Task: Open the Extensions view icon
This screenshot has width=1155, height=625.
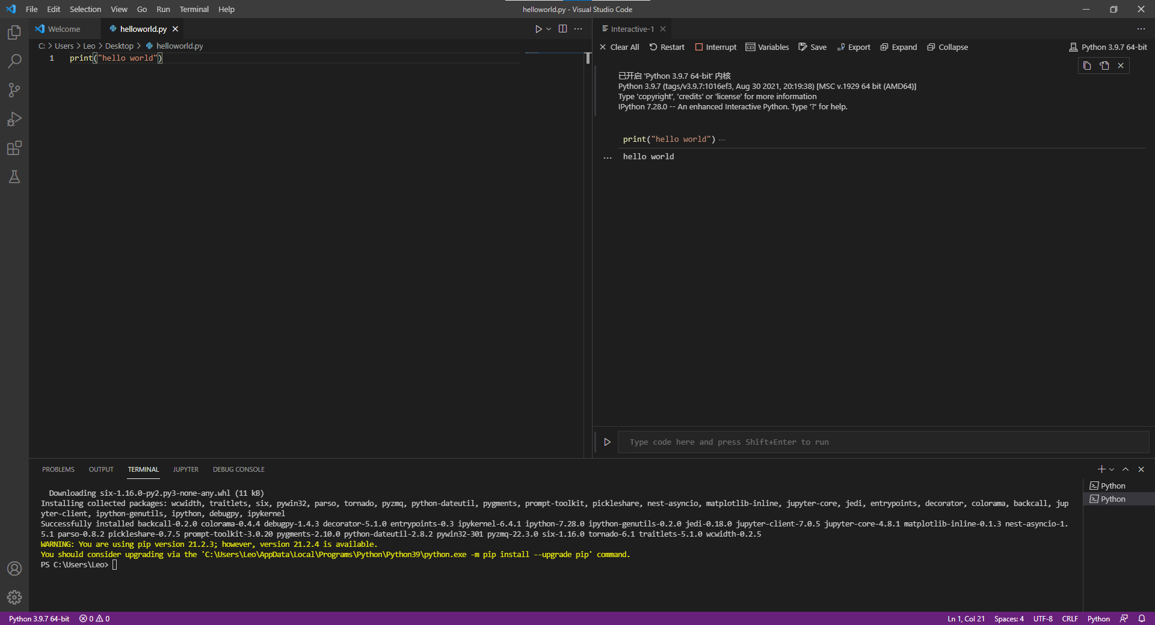Action: (14, 148)
